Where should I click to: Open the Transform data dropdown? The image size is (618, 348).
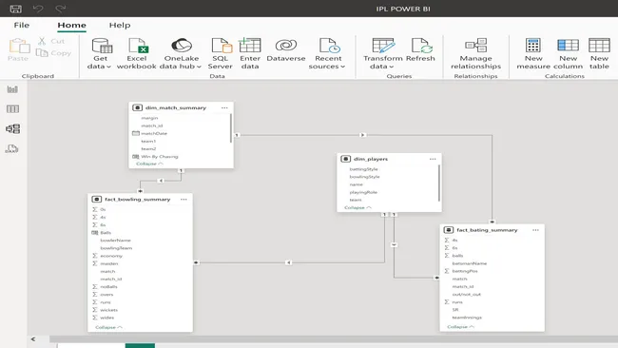(383, 54)
